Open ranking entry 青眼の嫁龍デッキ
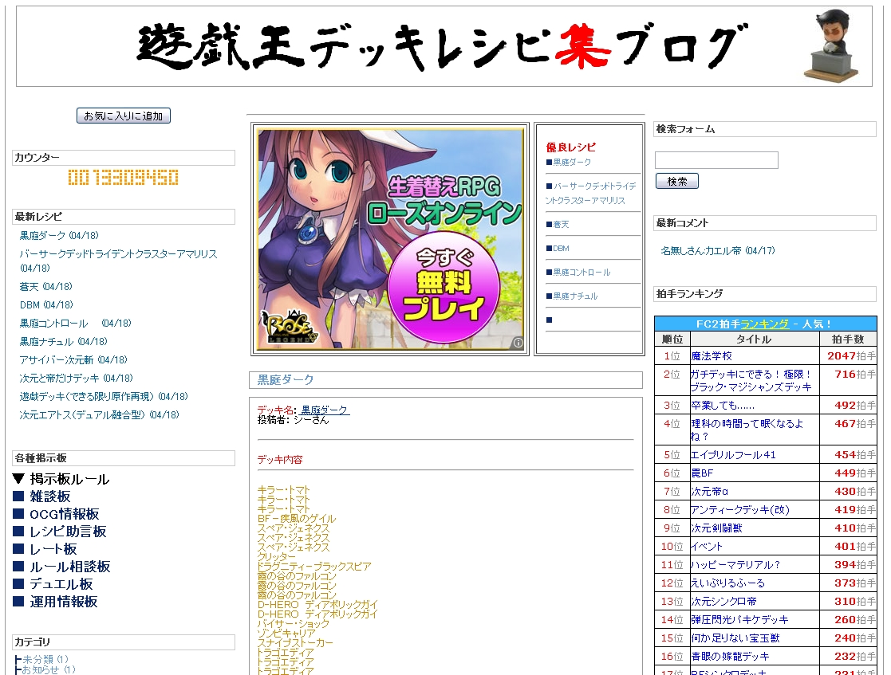 point(730,656)
